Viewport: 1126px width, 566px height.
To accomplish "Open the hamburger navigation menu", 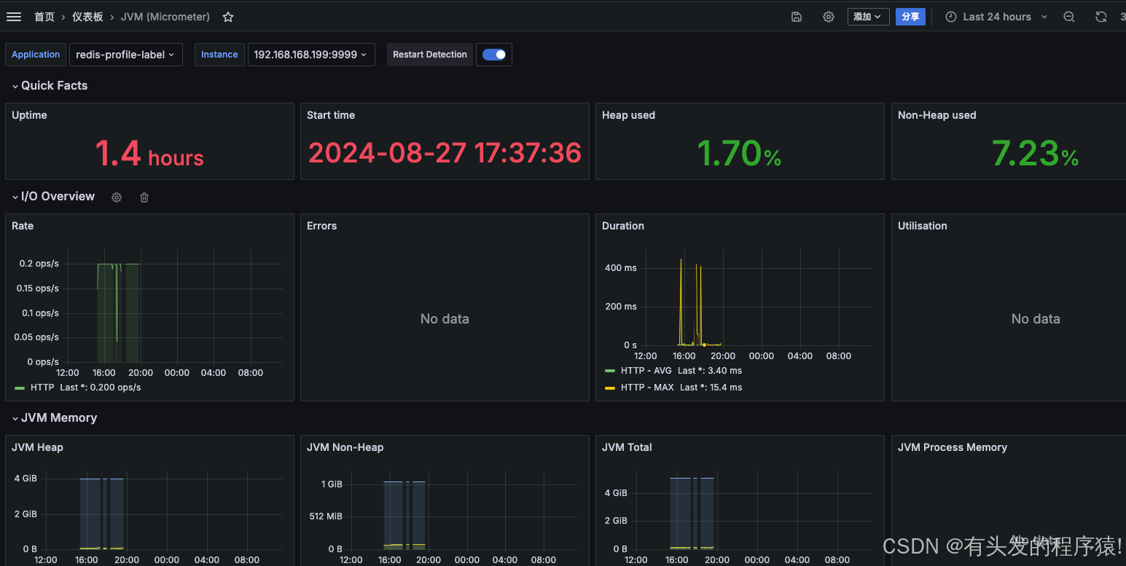I will click(x=14, y=17).
